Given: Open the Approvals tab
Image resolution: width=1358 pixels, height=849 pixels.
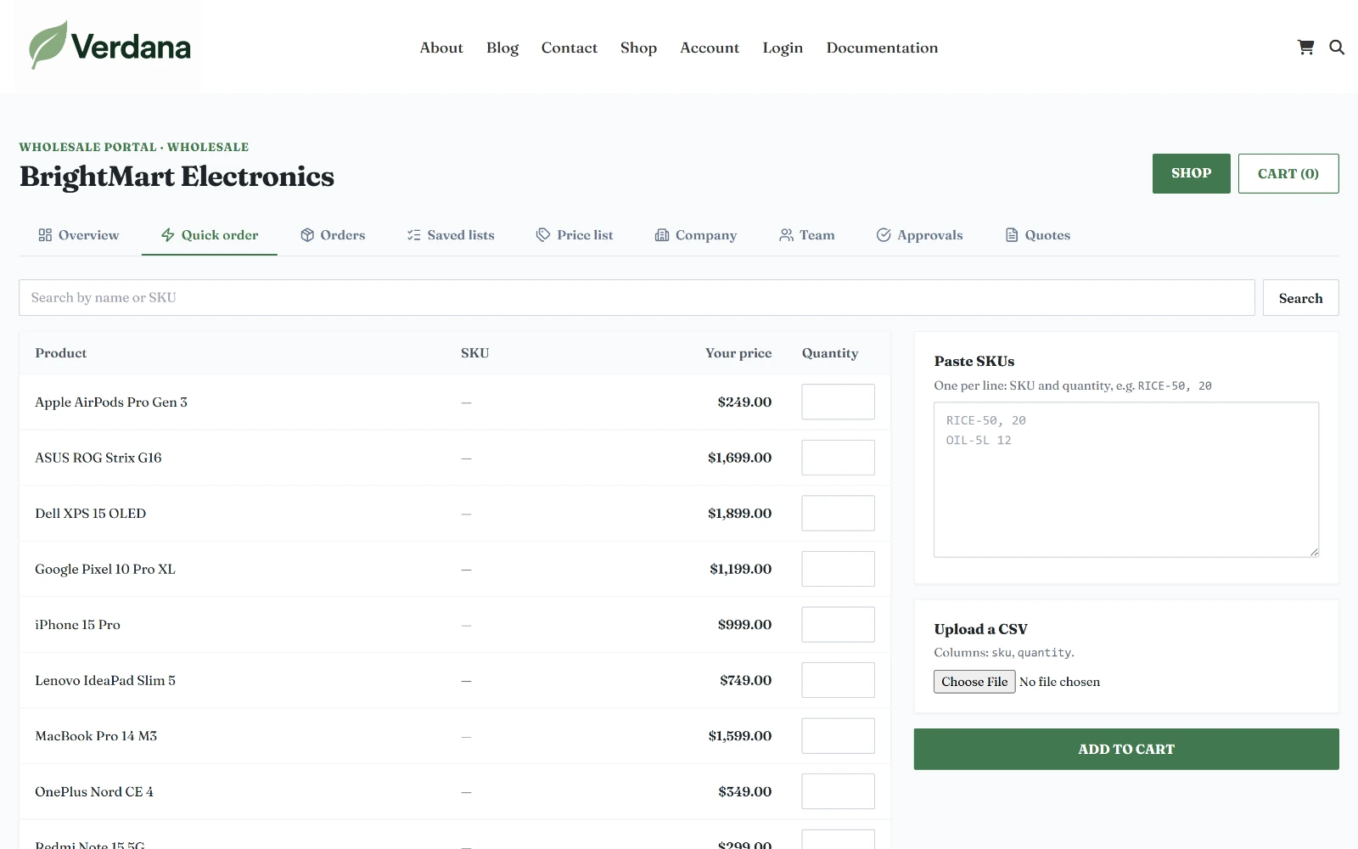Looking at the screenshot, I should tap(920, 235).
